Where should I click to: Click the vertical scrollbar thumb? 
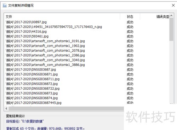[171, 29]
